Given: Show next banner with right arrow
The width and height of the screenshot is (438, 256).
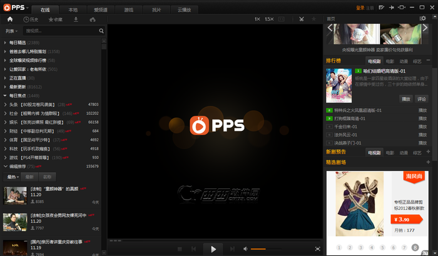Looking at the screenshot, I should tap(425, 28).
